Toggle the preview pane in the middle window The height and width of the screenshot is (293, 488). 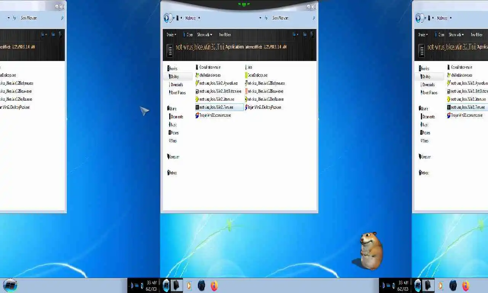(x=305, y=35)
